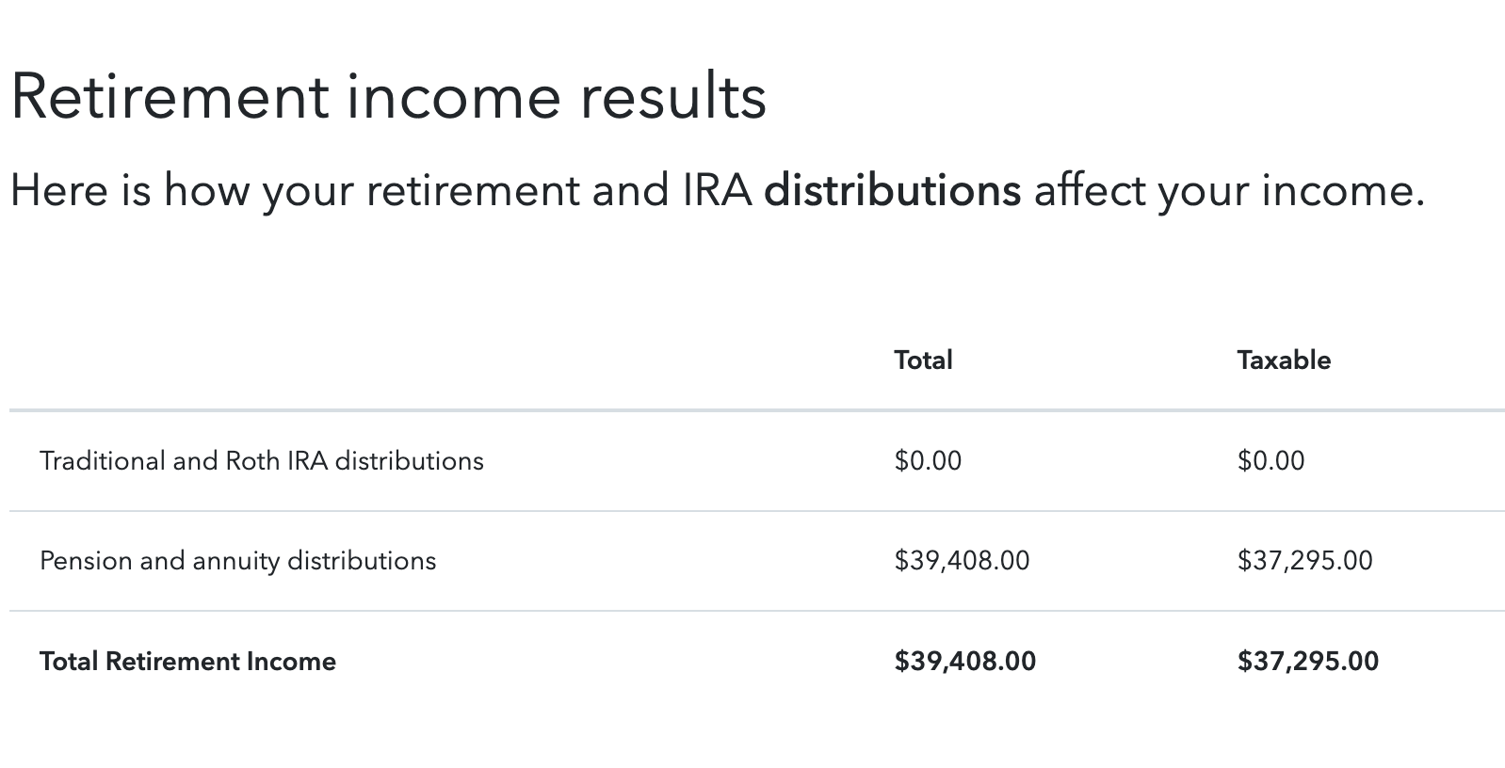1505x768 pixels.
Task: Select the pension Total amount $39,408.00
Action: coord(962,561)
